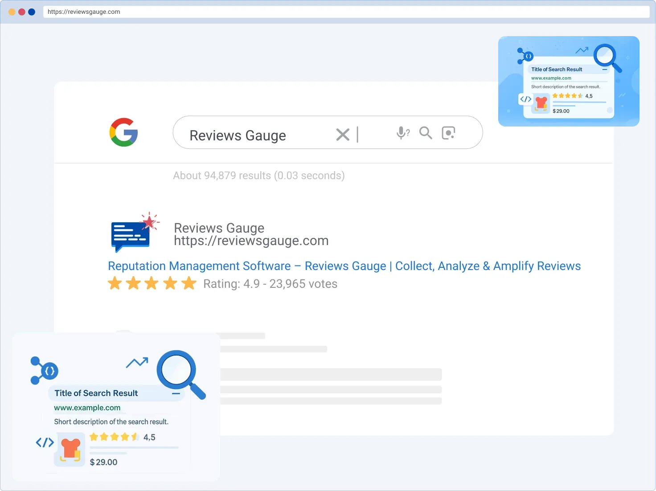Click the code brackets icon in bottom-left card
The width and height of the screenshot is (656, 491).
(45, 442)
